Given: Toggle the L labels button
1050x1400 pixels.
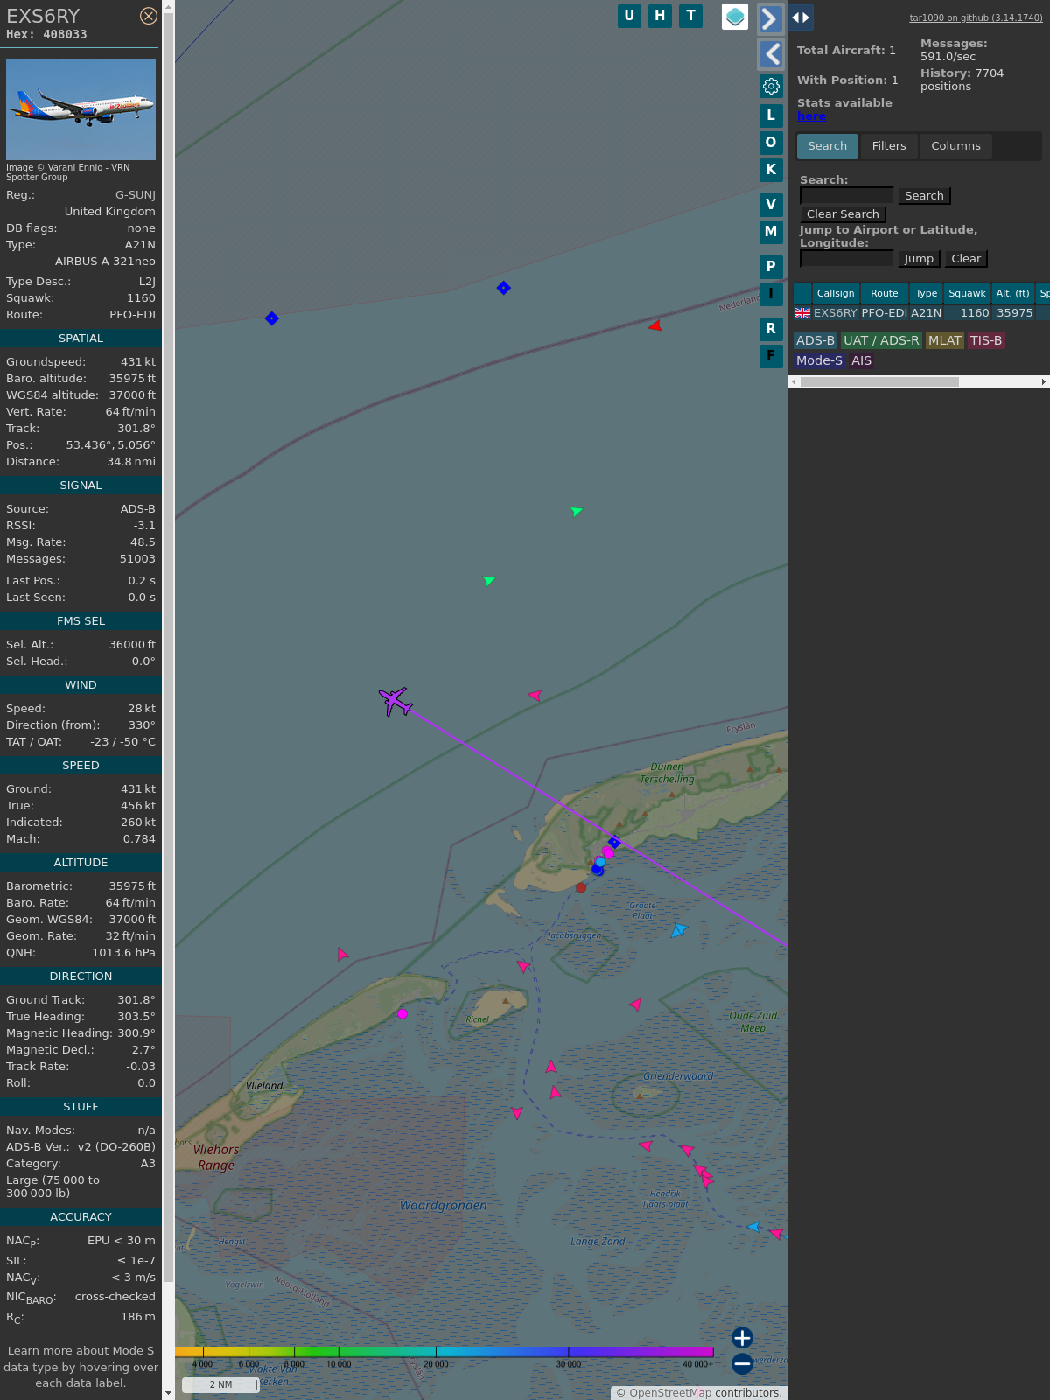Looking at the screenshot, I should 771,115.
